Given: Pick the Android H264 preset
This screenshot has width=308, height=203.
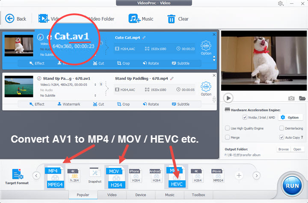Looking at the screenshot, I should click(157, 176).
